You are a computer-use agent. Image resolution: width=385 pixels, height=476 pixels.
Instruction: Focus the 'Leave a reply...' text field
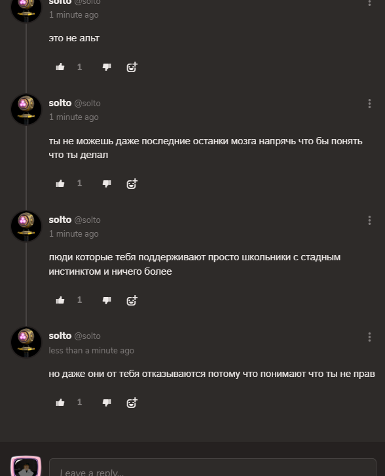pyautogui.click(x=213, y=467)
